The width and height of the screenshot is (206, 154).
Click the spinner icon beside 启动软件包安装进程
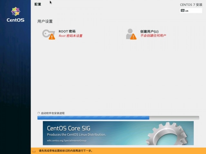click(x=39, y=113)
